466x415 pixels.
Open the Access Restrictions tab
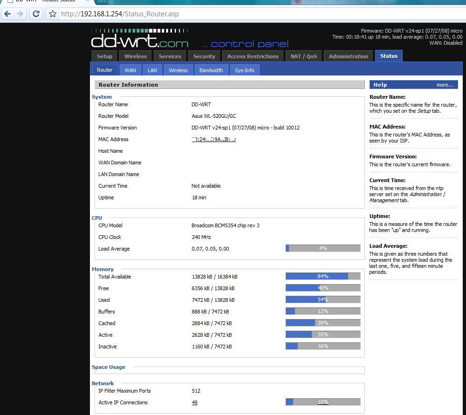(x=253, y=56)
